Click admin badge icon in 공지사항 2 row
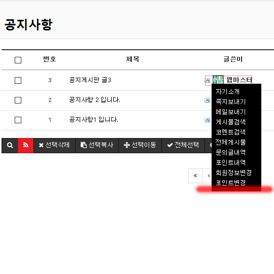Image resolution: width=274 pixels, height=274 pixels. point(207,100)
